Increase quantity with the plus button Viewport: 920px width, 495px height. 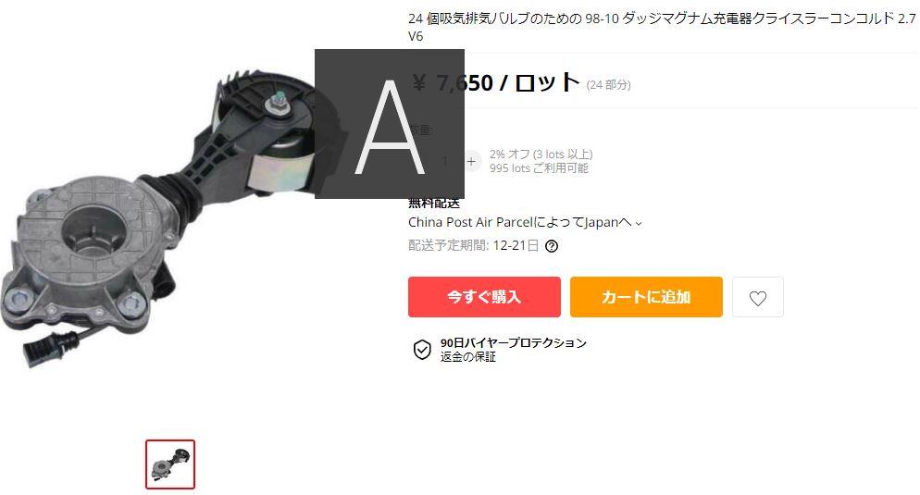click(471, 161)
